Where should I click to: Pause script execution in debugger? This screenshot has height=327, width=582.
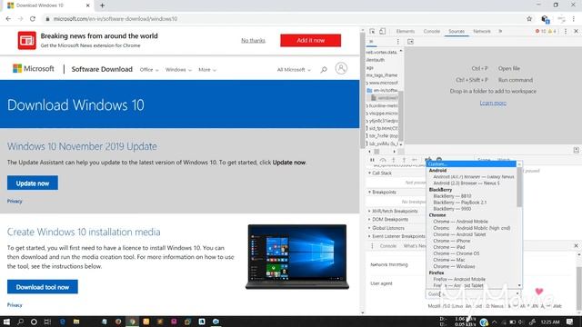tap(372, 160)
